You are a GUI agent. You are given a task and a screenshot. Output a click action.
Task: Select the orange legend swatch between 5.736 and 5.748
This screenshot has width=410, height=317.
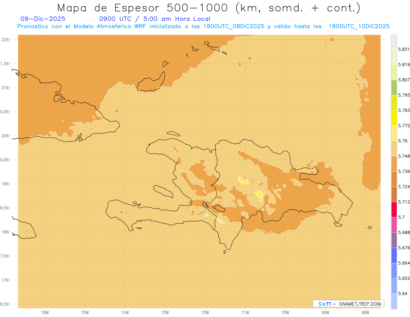(394, 163)
